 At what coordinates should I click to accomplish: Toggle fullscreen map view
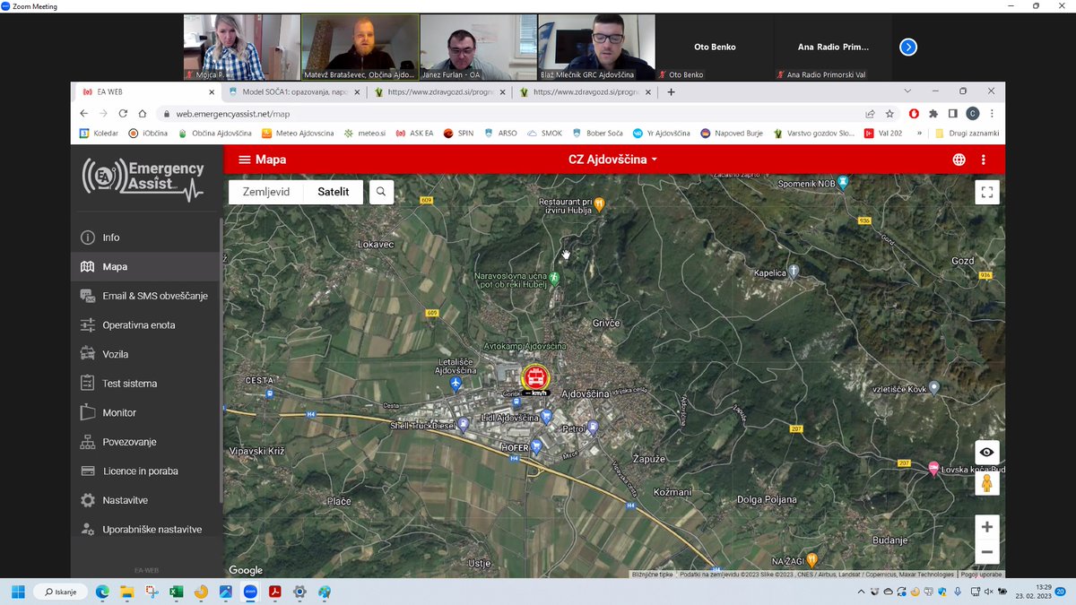pos(987,192)
